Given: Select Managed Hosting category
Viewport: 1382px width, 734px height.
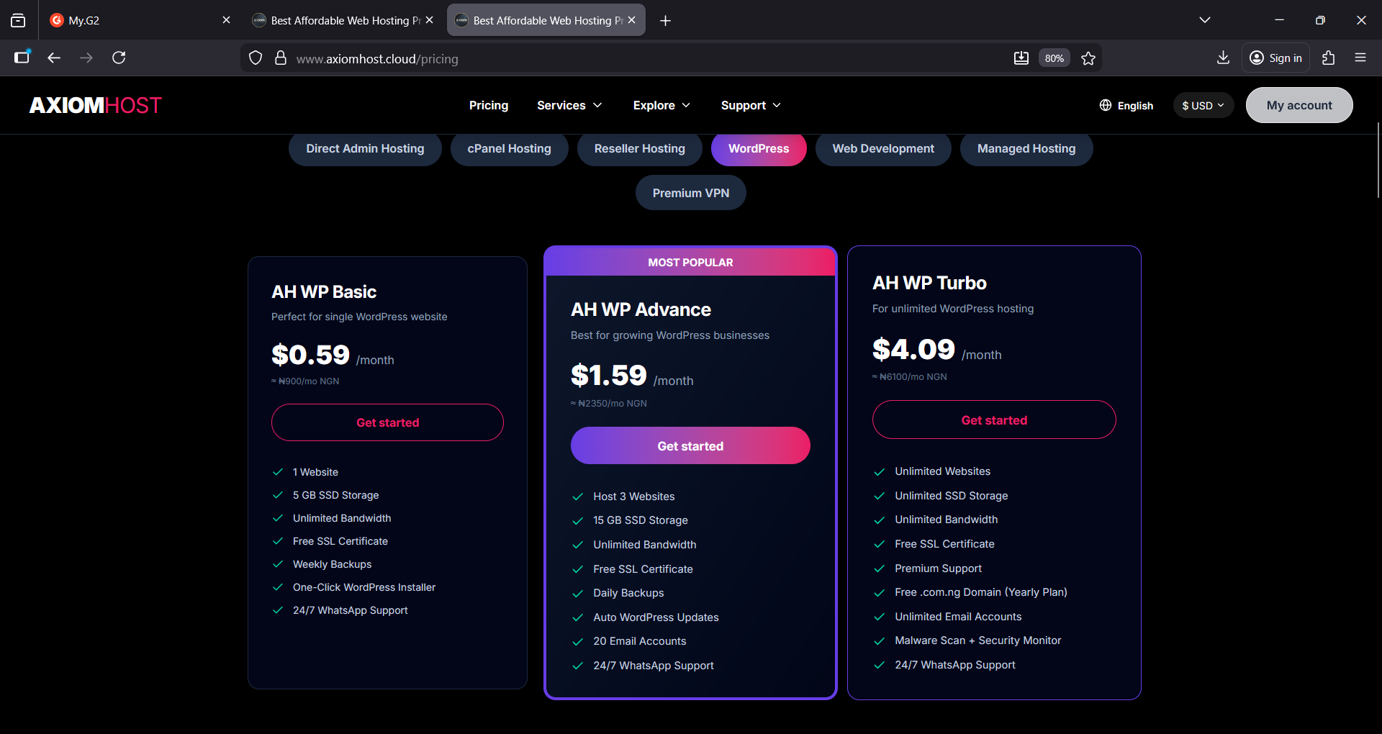Looking at the screenshot, I should pos(1026,149).
